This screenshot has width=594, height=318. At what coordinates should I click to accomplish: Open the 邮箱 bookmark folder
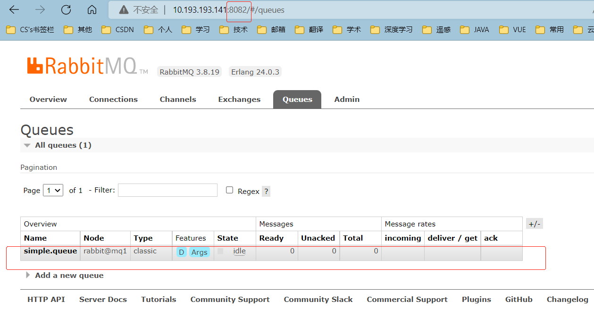click(x=271, y=29)
